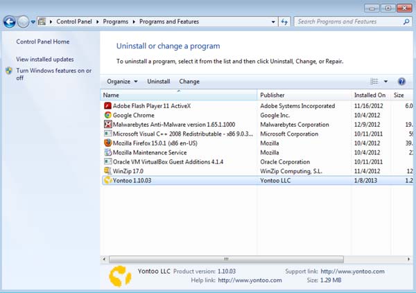Select Adobe Flash Player 11 ActiveX row
The image size is (416, 293).
point(257,106)
